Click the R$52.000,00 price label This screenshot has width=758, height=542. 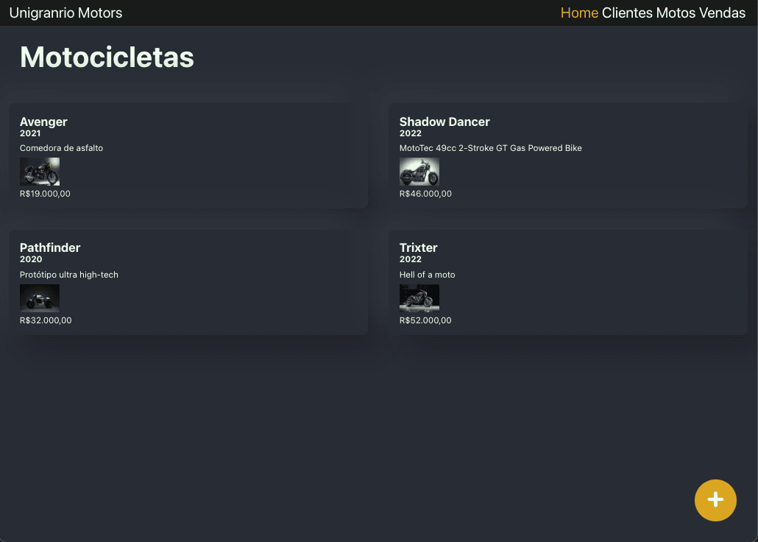click(425, 320)
